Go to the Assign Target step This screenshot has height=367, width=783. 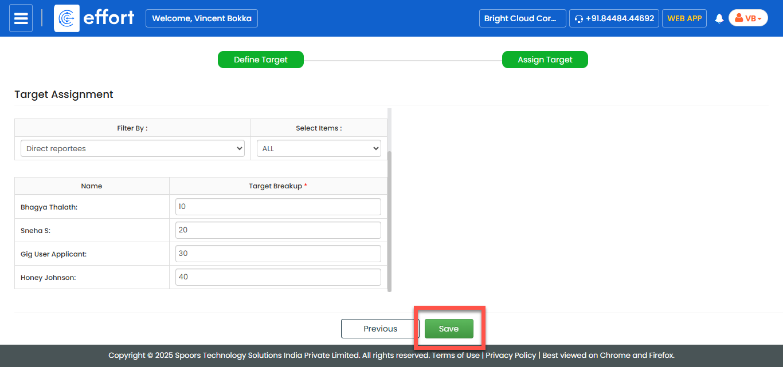pyautogui.click(x=545, y=60)
